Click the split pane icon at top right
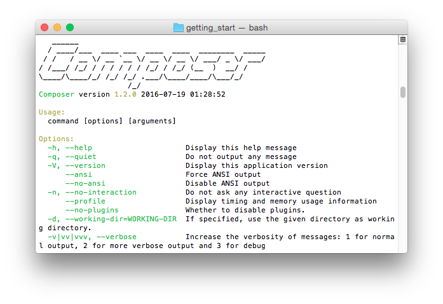The width and height of the screenshot is (443, 304). 403,39
